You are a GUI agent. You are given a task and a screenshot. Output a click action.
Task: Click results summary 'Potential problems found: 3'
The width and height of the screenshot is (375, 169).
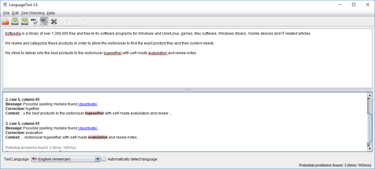coord(41,148)
